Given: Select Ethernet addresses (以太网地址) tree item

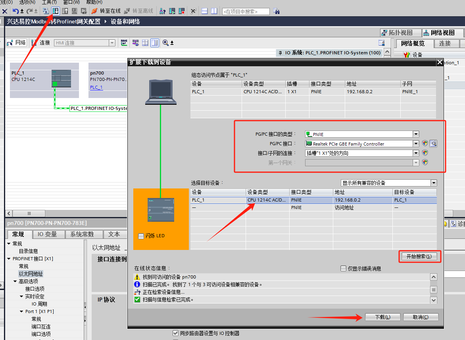Looking at the screenshot, I should coord(31,274).
